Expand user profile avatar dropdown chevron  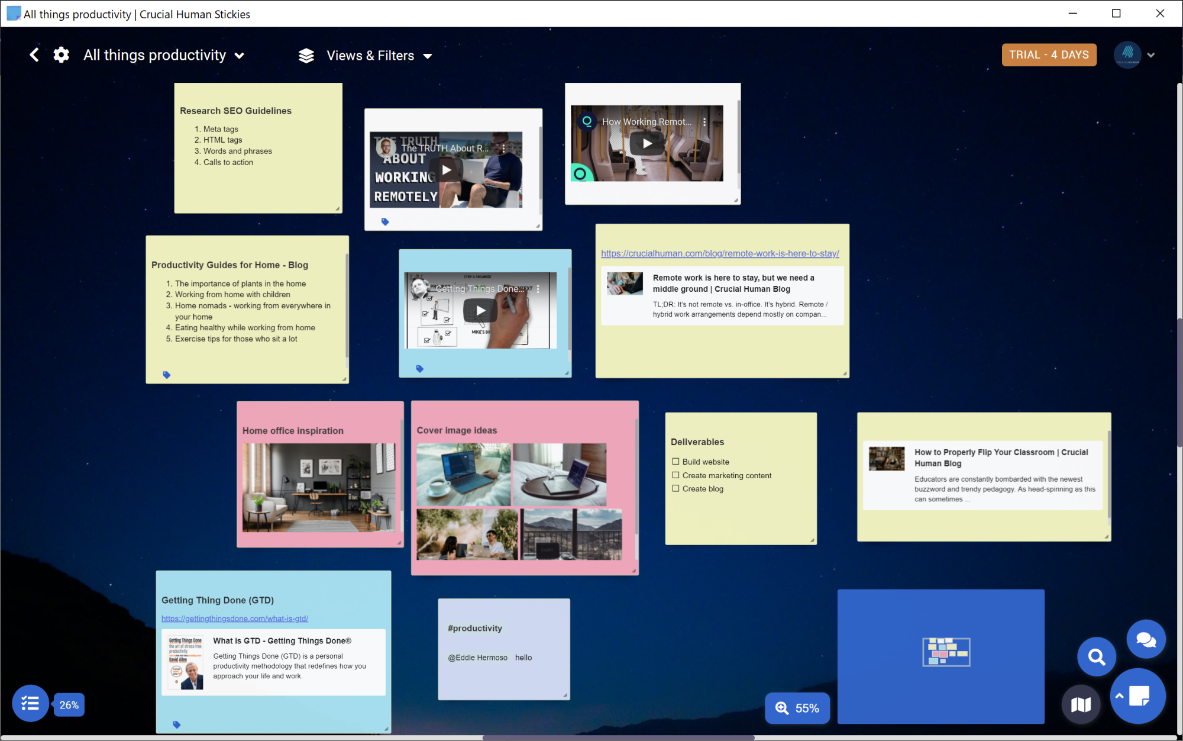coord(1151,55)
